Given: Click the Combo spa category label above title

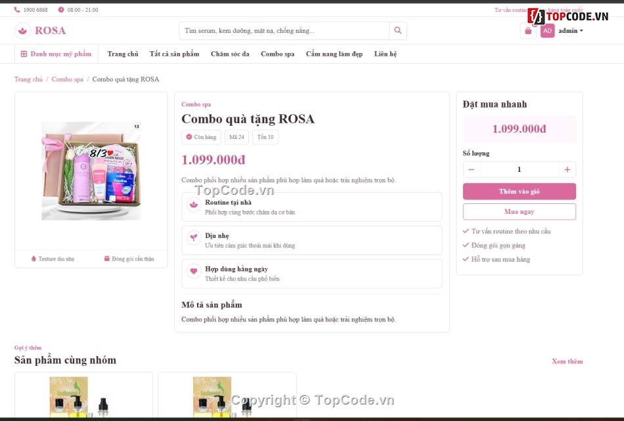Looking at the screenshot, I should [x=196, y=104].
